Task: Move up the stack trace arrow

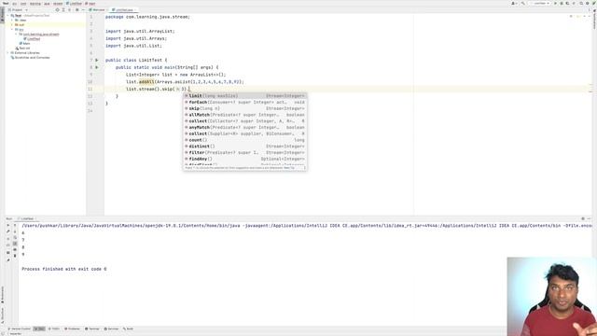Action: click(x=15, y=225)
